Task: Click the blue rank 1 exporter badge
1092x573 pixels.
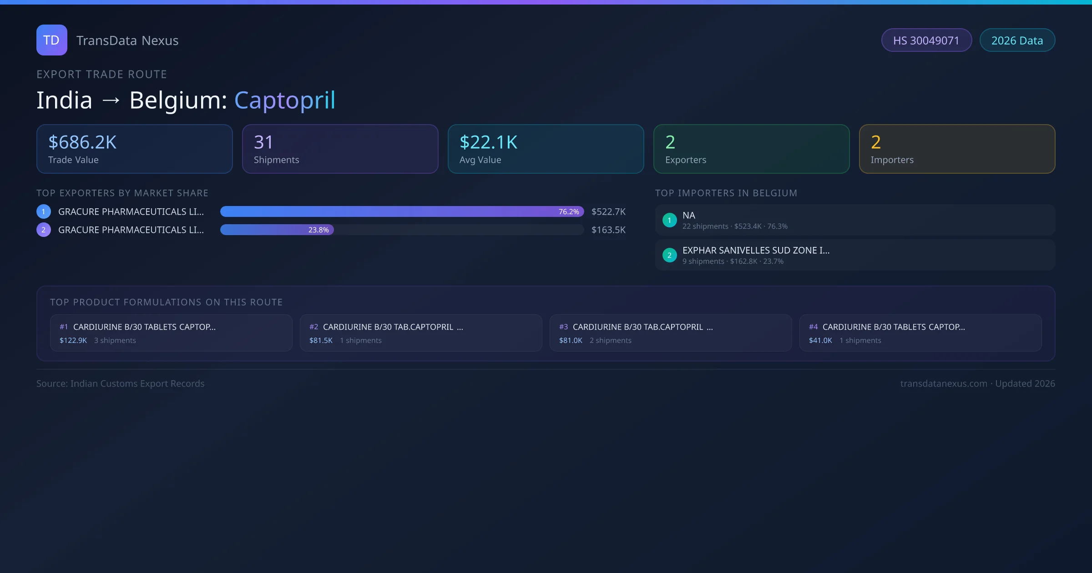Action: click(44, 211)
